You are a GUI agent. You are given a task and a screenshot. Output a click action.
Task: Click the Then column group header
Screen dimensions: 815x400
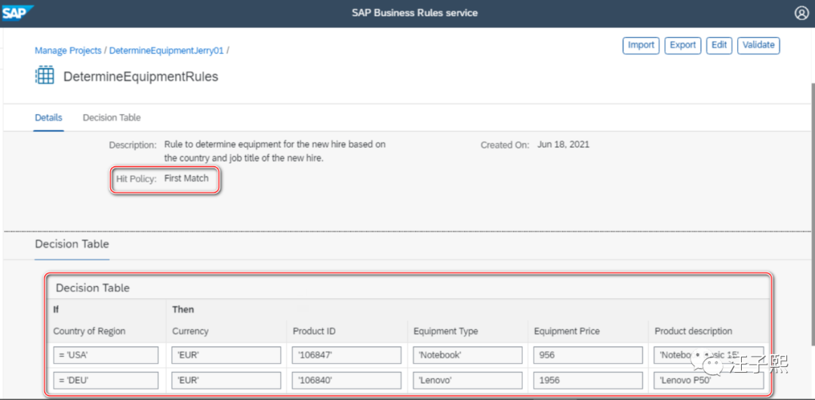[x=183, y=309]
